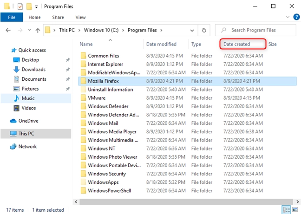Click This PC in the address bar
The width and height of the screenshot is (301, 214).
point(67,30)
